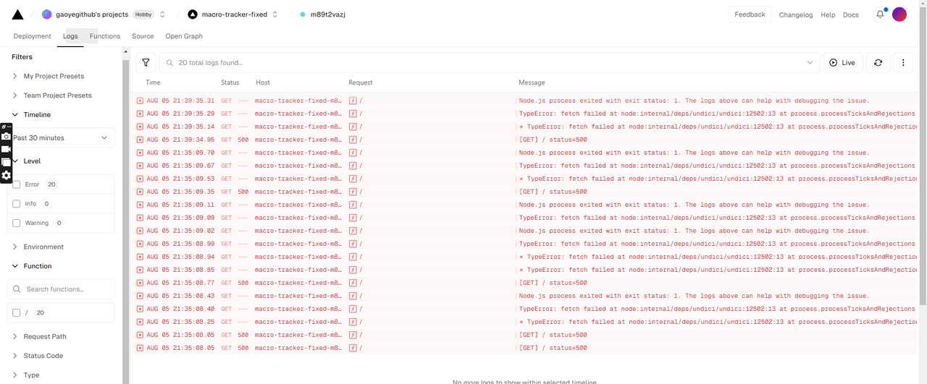Viewport: 927px width, 384px height.
Task: Click the logs filter funnel icon
Action: click(x=146, y=63)
